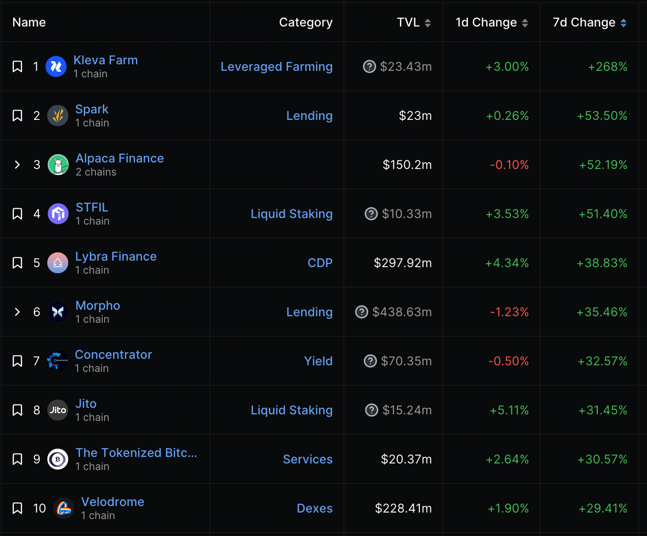Click The Tokenized Bitcoin logo
647x536 pixels.
[58, 459]
